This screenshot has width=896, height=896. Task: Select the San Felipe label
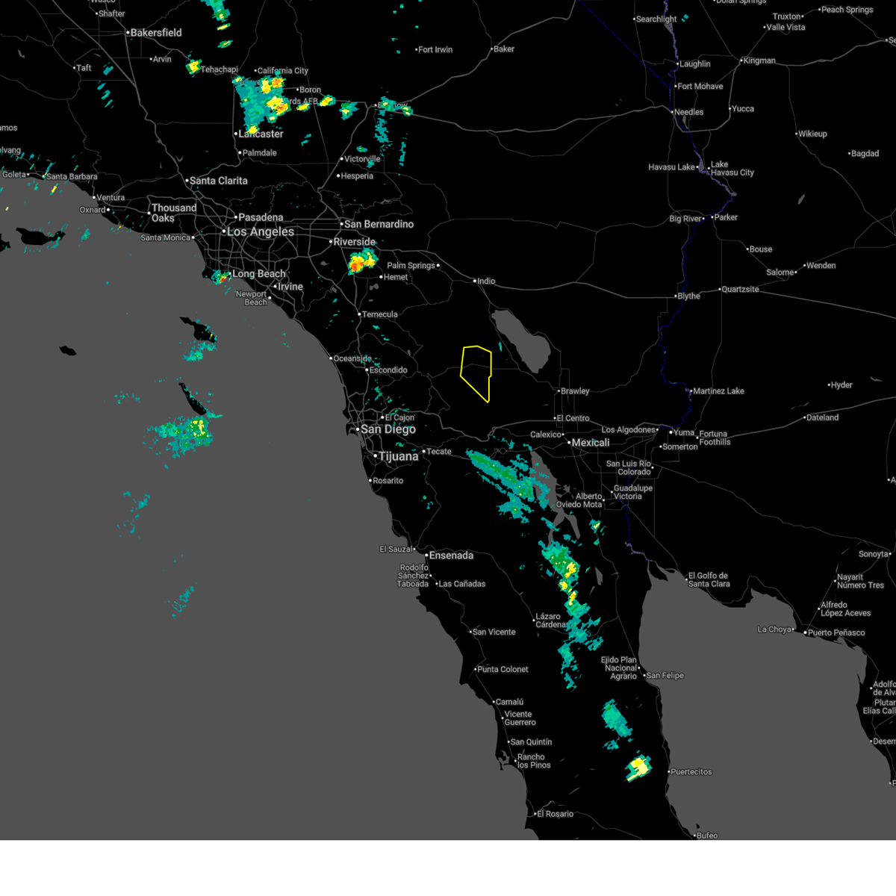coord(665,676)
